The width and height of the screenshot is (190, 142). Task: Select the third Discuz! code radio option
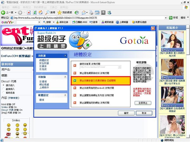point(3,92)
